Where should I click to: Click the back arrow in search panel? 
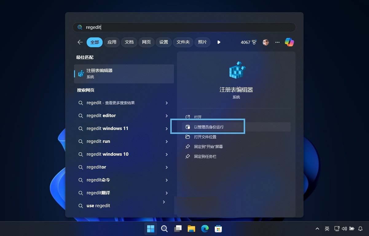point(80,42)
